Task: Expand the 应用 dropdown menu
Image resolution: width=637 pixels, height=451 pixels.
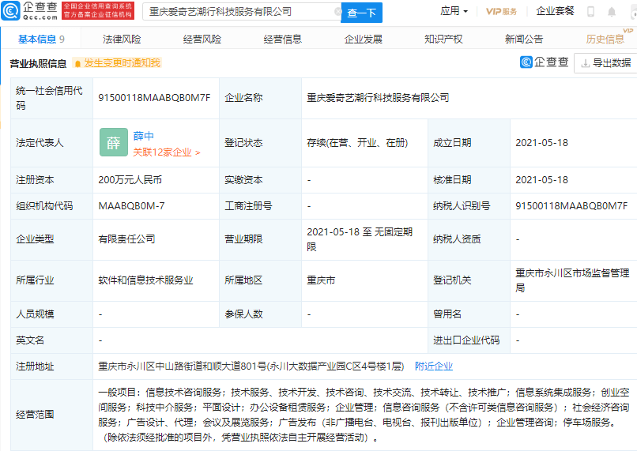Action: (454, 11)
